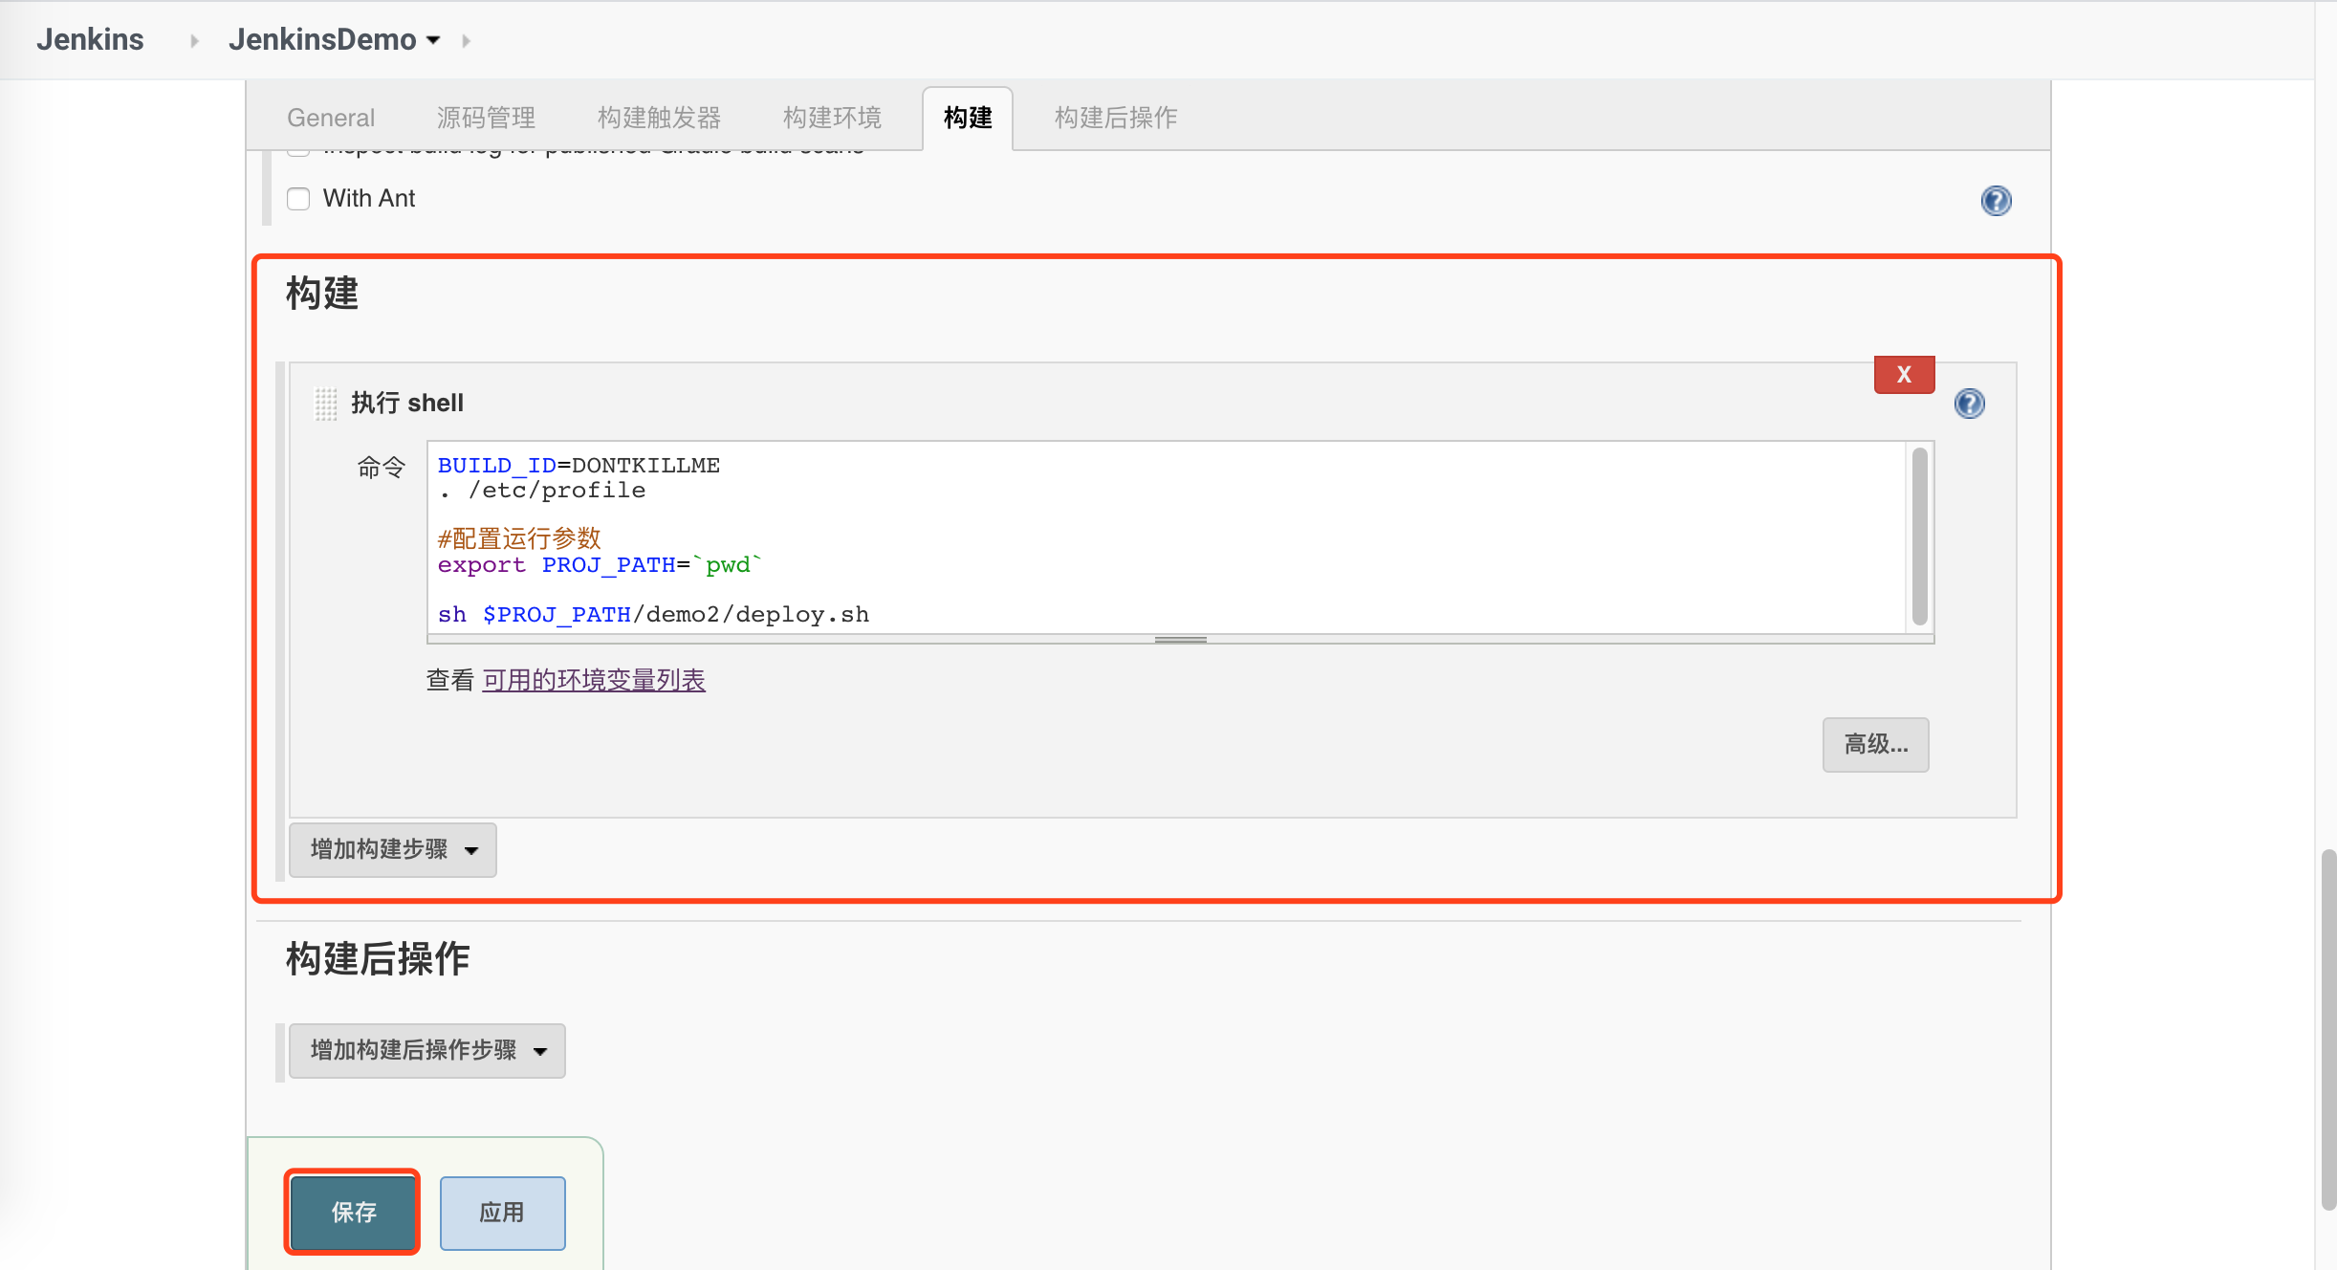Toggle the With Ant checkbox

[298, 199]
